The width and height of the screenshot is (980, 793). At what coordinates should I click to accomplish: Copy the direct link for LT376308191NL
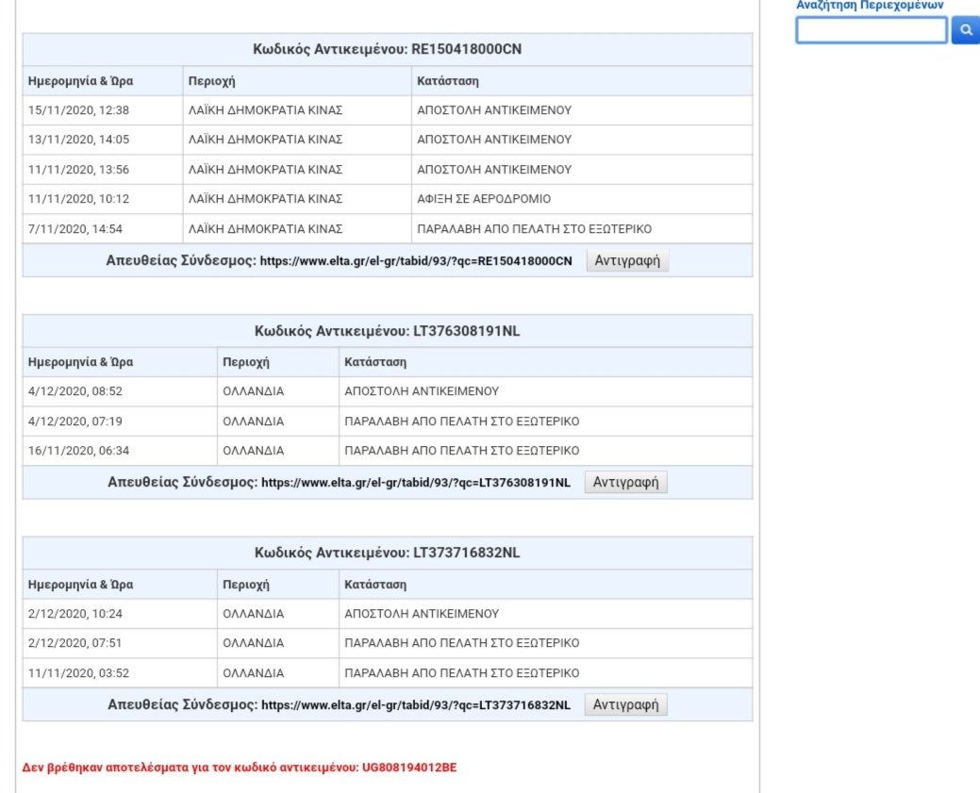(x=625, y=483)
